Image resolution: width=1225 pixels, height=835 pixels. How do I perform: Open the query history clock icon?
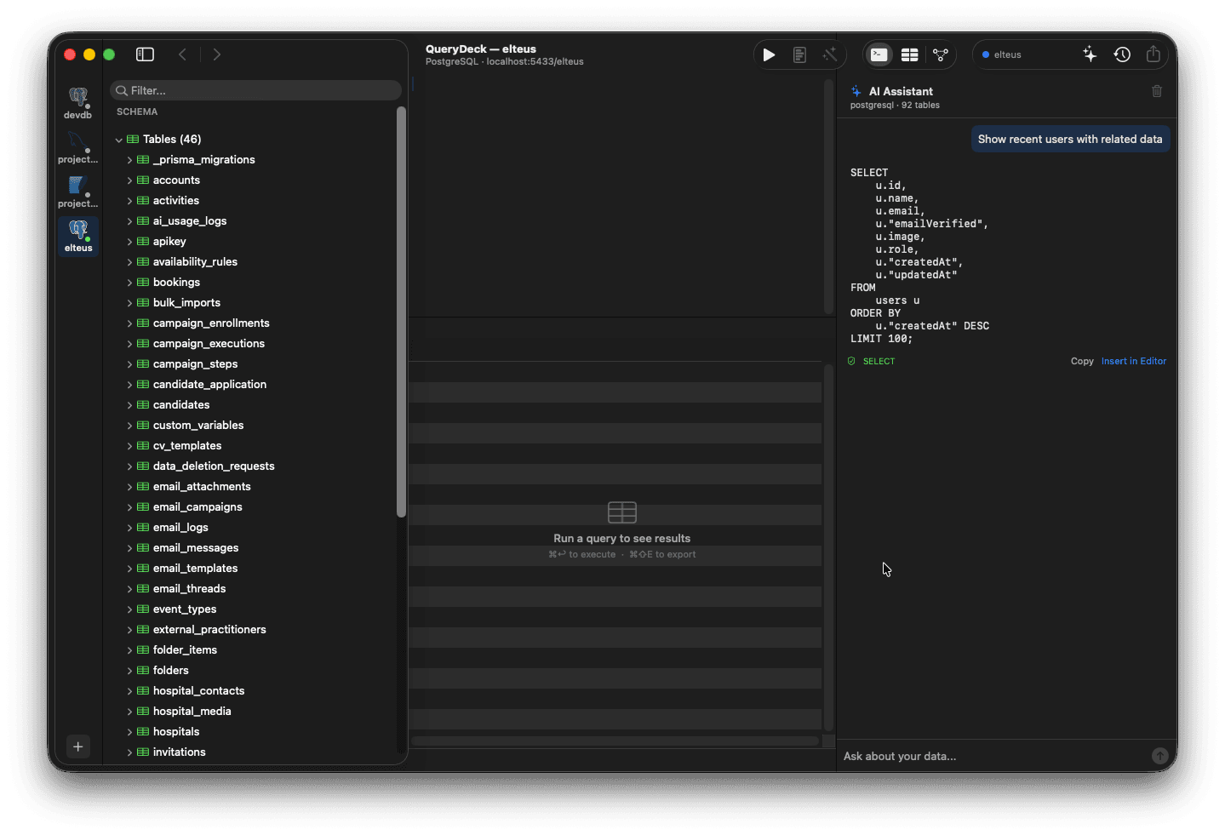[1122, 54]
